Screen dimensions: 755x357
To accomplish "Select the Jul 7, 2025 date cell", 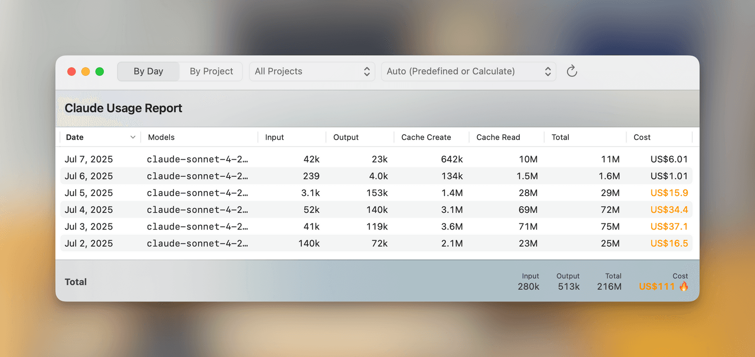I will coord(89,159).
